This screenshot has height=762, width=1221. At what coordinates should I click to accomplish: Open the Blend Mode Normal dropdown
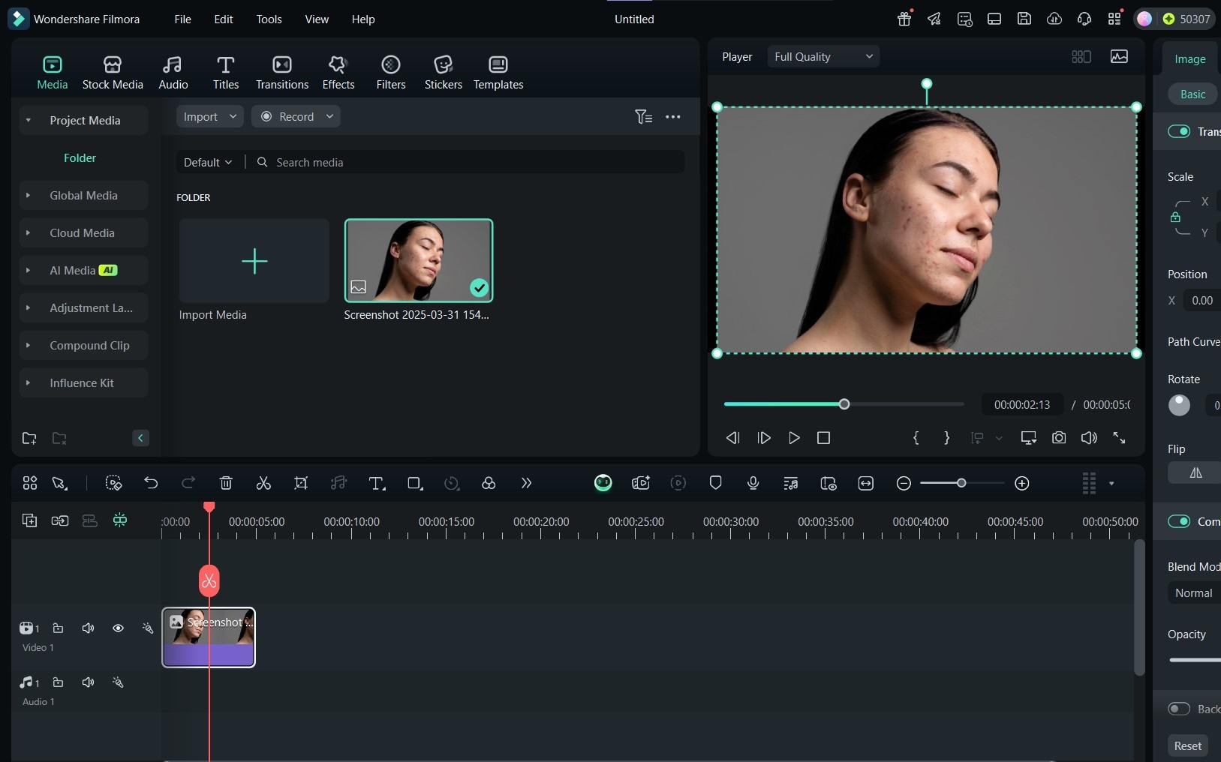pos(1194,593)
